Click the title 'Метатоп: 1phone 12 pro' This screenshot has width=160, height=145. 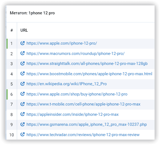[x=32, y=13]
